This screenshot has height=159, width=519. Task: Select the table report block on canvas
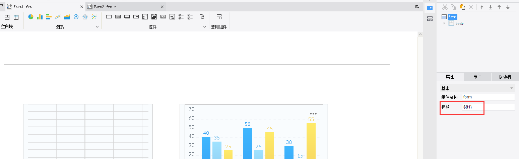point(88,131)
